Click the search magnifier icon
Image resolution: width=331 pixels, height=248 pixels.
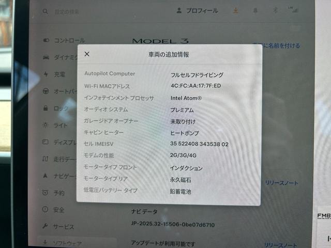click(45, 11)
